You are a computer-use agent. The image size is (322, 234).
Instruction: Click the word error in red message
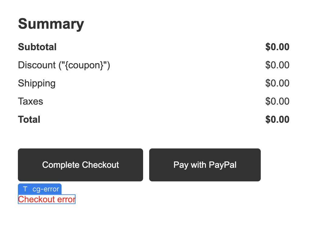pyautogui.click(x=66, y=200)
